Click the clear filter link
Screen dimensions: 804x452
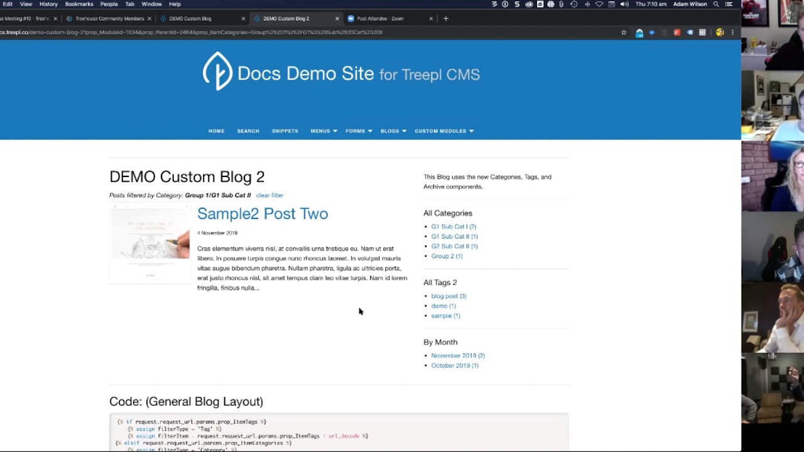pyautogui.click(x=269, y=195)
